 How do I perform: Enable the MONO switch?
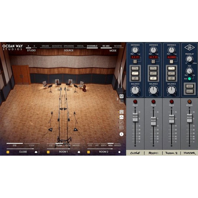[190, 86]
